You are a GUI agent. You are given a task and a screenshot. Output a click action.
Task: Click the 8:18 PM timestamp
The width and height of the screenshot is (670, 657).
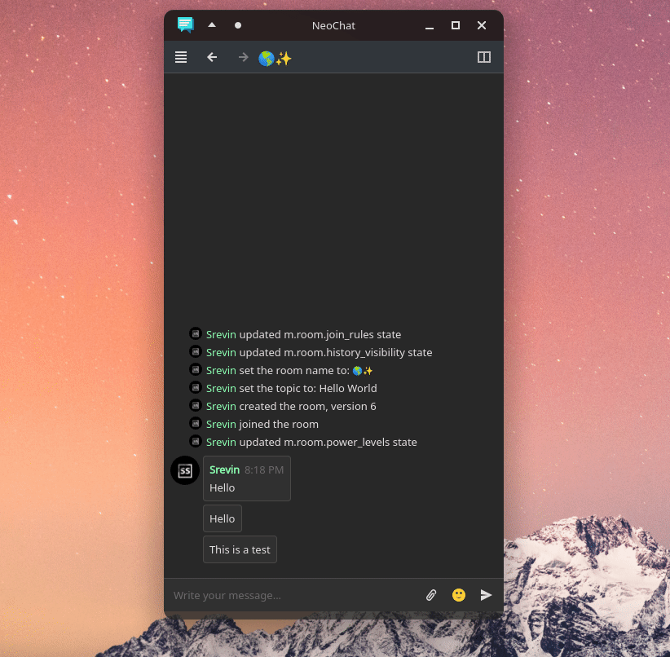[x=264, y=470]
